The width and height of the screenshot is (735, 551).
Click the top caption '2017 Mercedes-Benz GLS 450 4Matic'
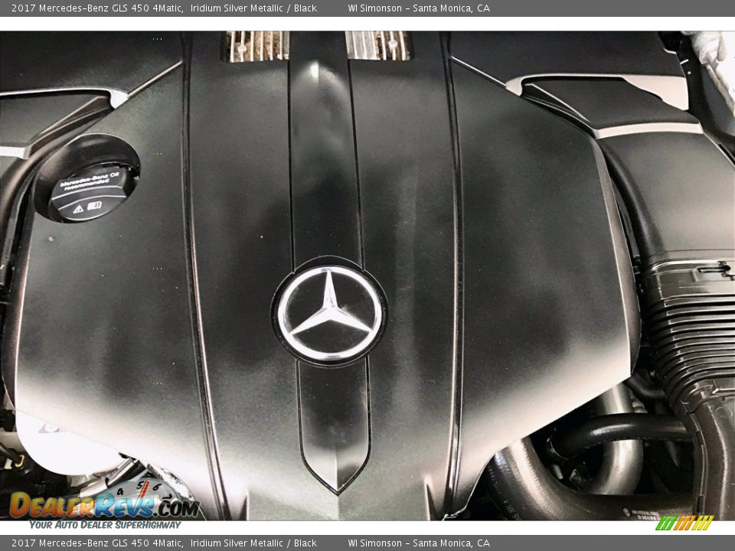click(96, 8)
